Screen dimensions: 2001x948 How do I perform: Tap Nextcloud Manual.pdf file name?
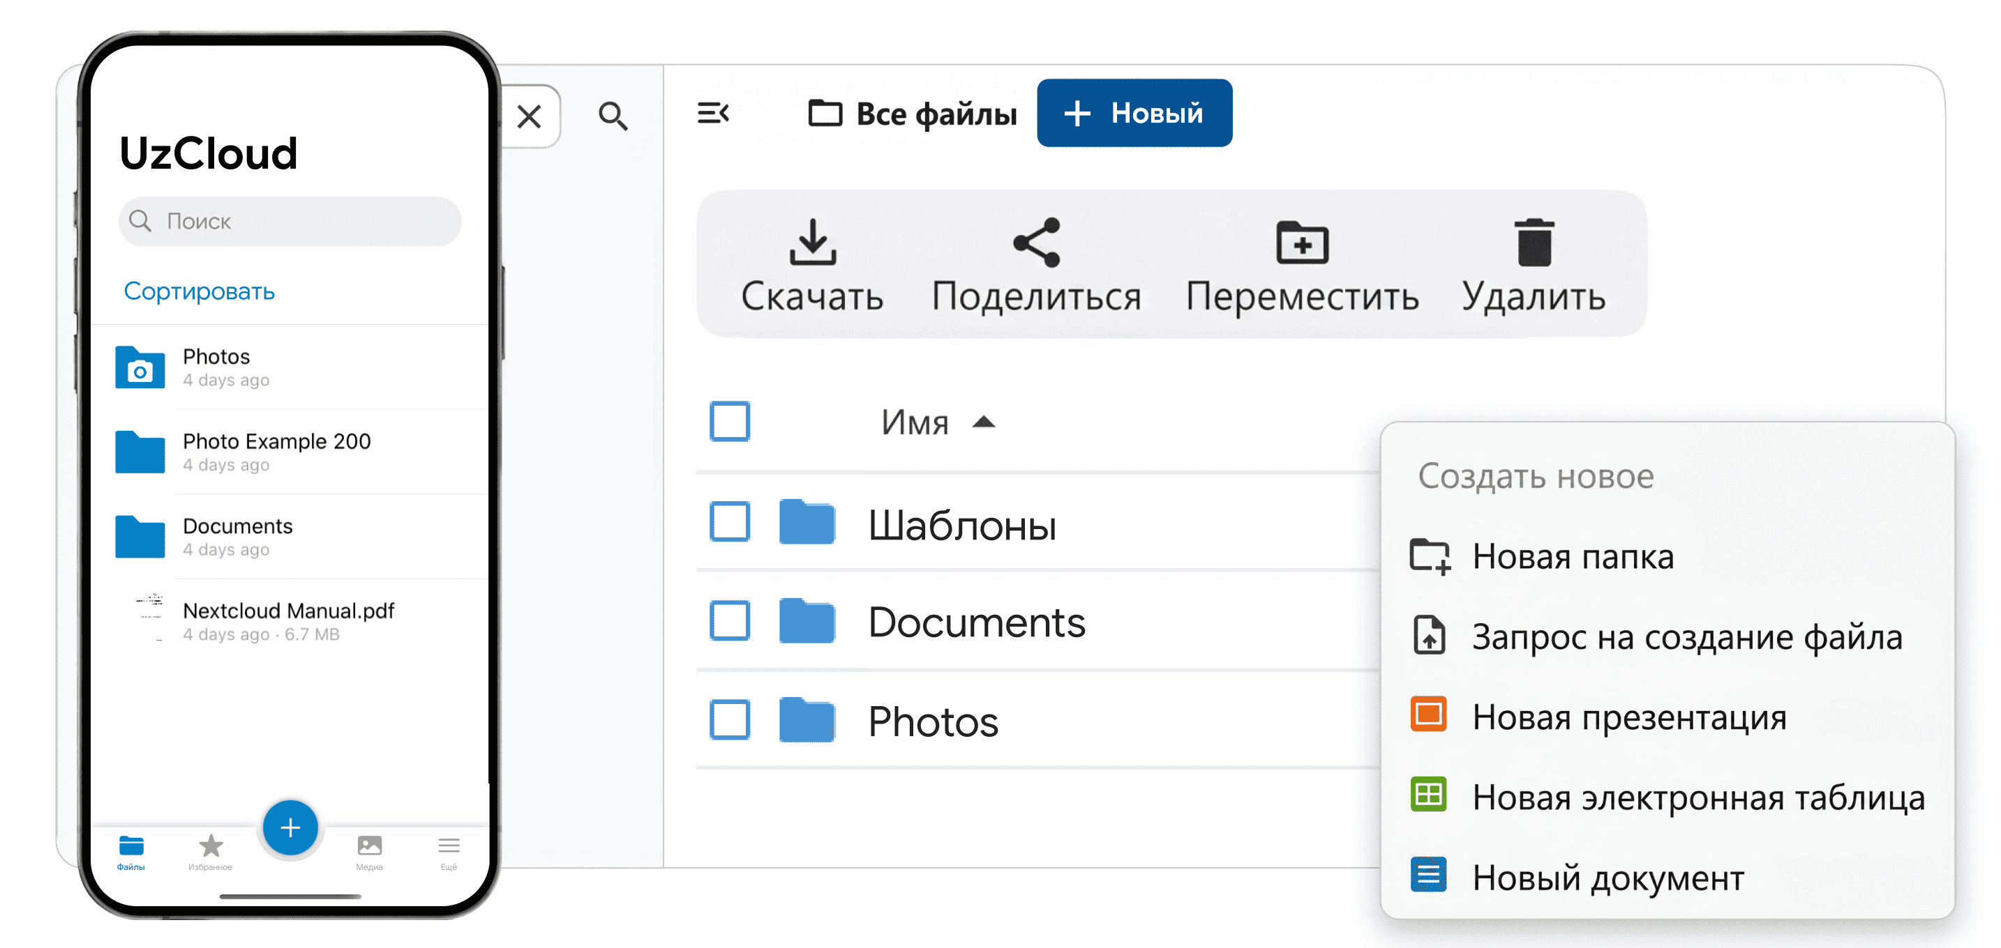(288, 611)
